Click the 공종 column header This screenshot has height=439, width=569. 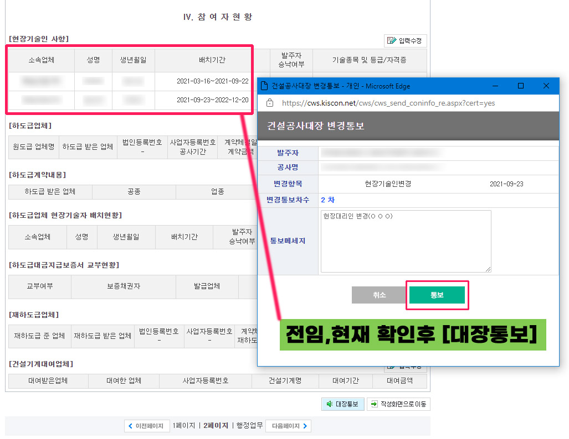coord(134,192)
